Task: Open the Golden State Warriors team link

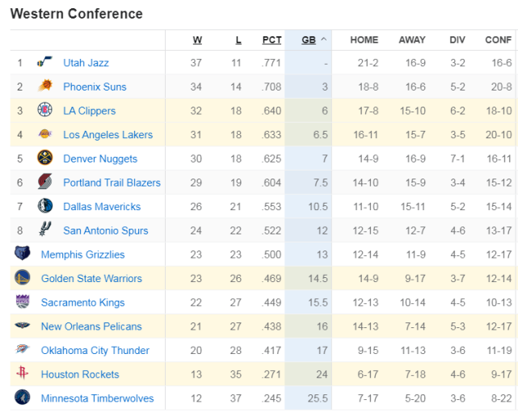Action: click(91, 279)
